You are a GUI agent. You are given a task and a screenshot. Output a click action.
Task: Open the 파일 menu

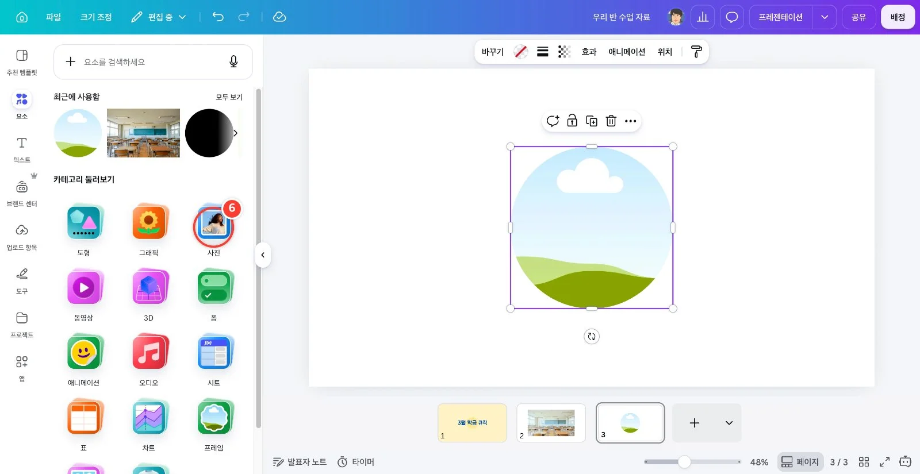53,17
